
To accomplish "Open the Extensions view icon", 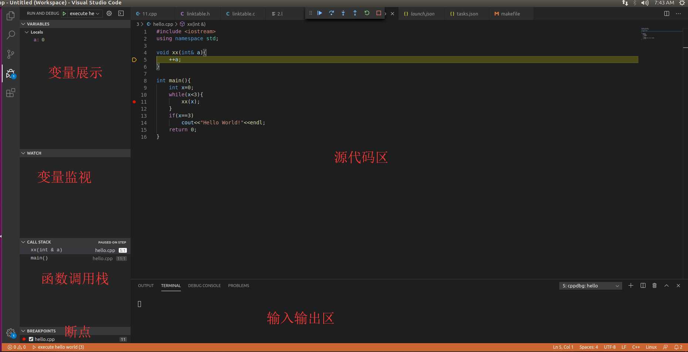I will (x=11, y=93).
